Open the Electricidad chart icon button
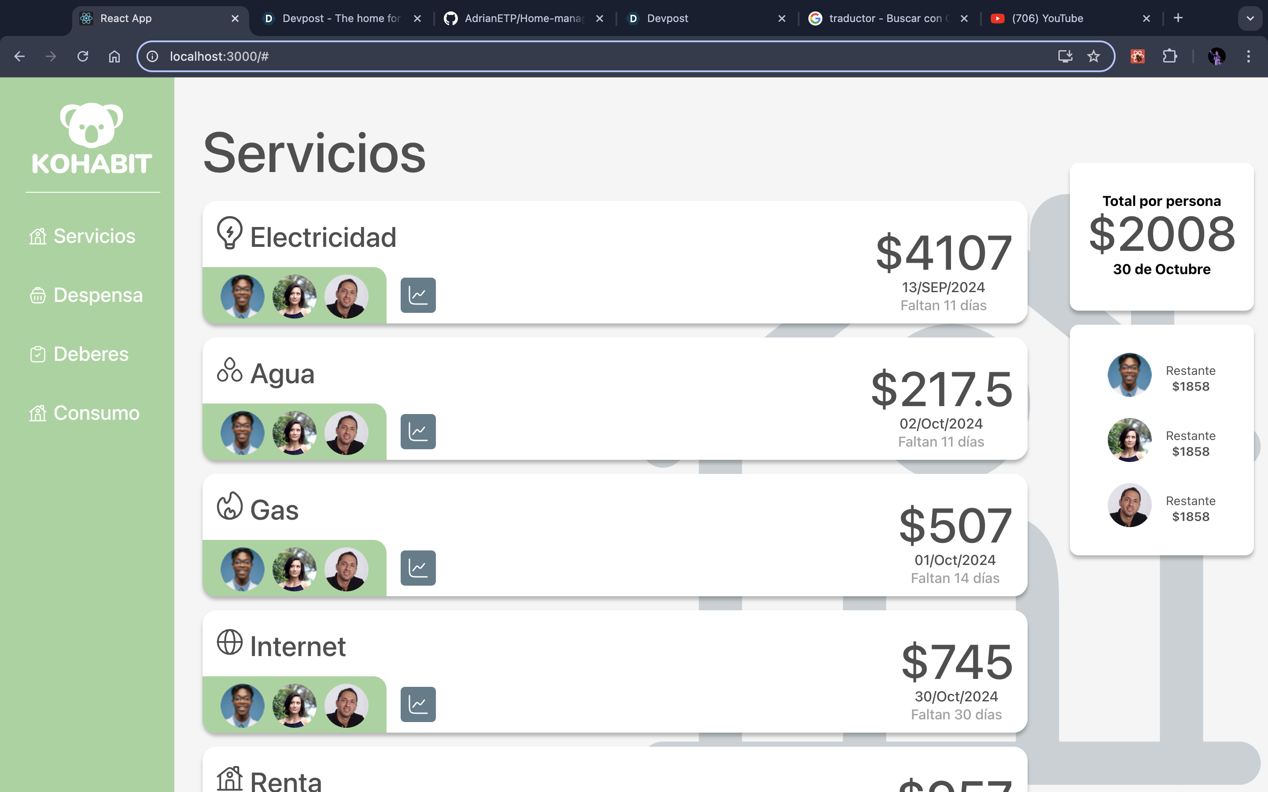 [x=417, y=295]
